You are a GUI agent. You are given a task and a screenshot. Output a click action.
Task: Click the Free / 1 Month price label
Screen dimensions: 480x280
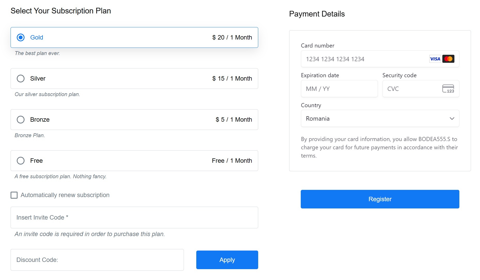coord(232,161)
